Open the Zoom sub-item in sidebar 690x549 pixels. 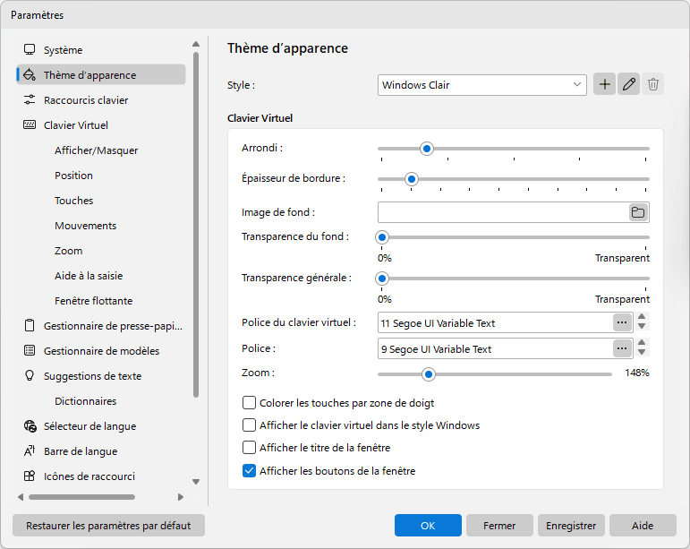68,251
